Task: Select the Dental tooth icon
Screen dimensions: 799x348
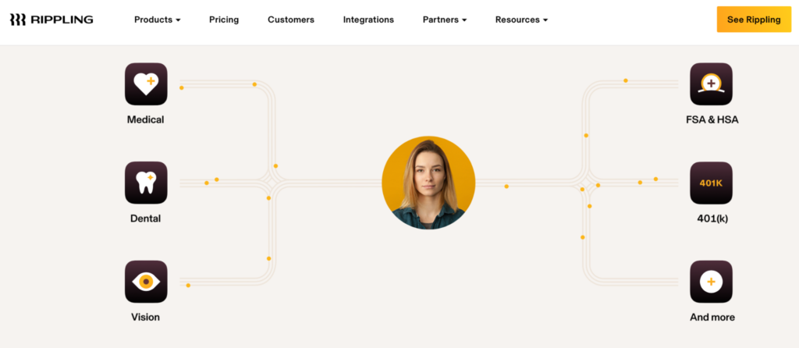Action: pos(146,183)
